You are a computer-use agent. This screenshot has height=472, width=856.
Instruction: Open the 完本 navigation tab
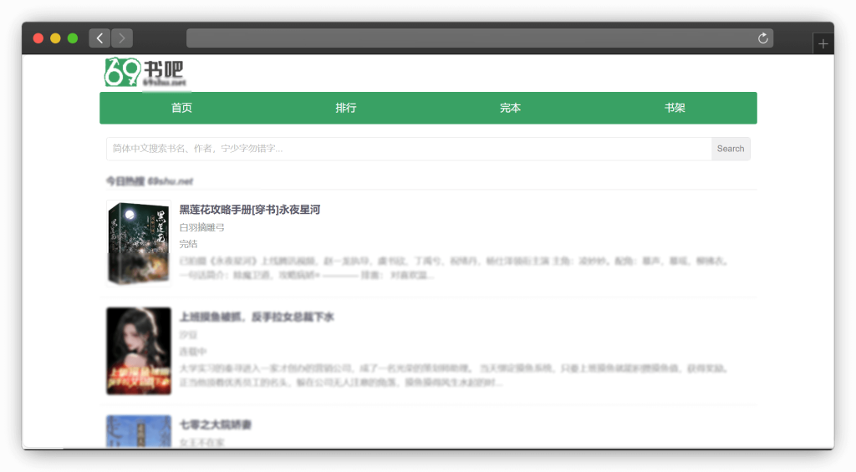click(x=511, y=108)
